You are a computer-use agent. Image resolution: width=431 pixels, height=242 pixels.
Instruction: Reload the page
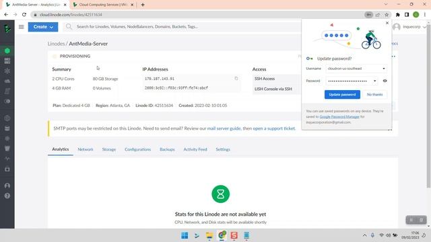[x=24, y=15]
